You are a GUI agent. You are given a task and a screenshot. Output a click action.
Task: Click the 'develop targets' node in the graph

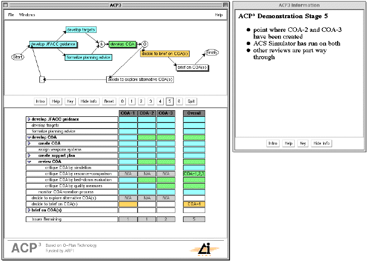coord(80,30)
